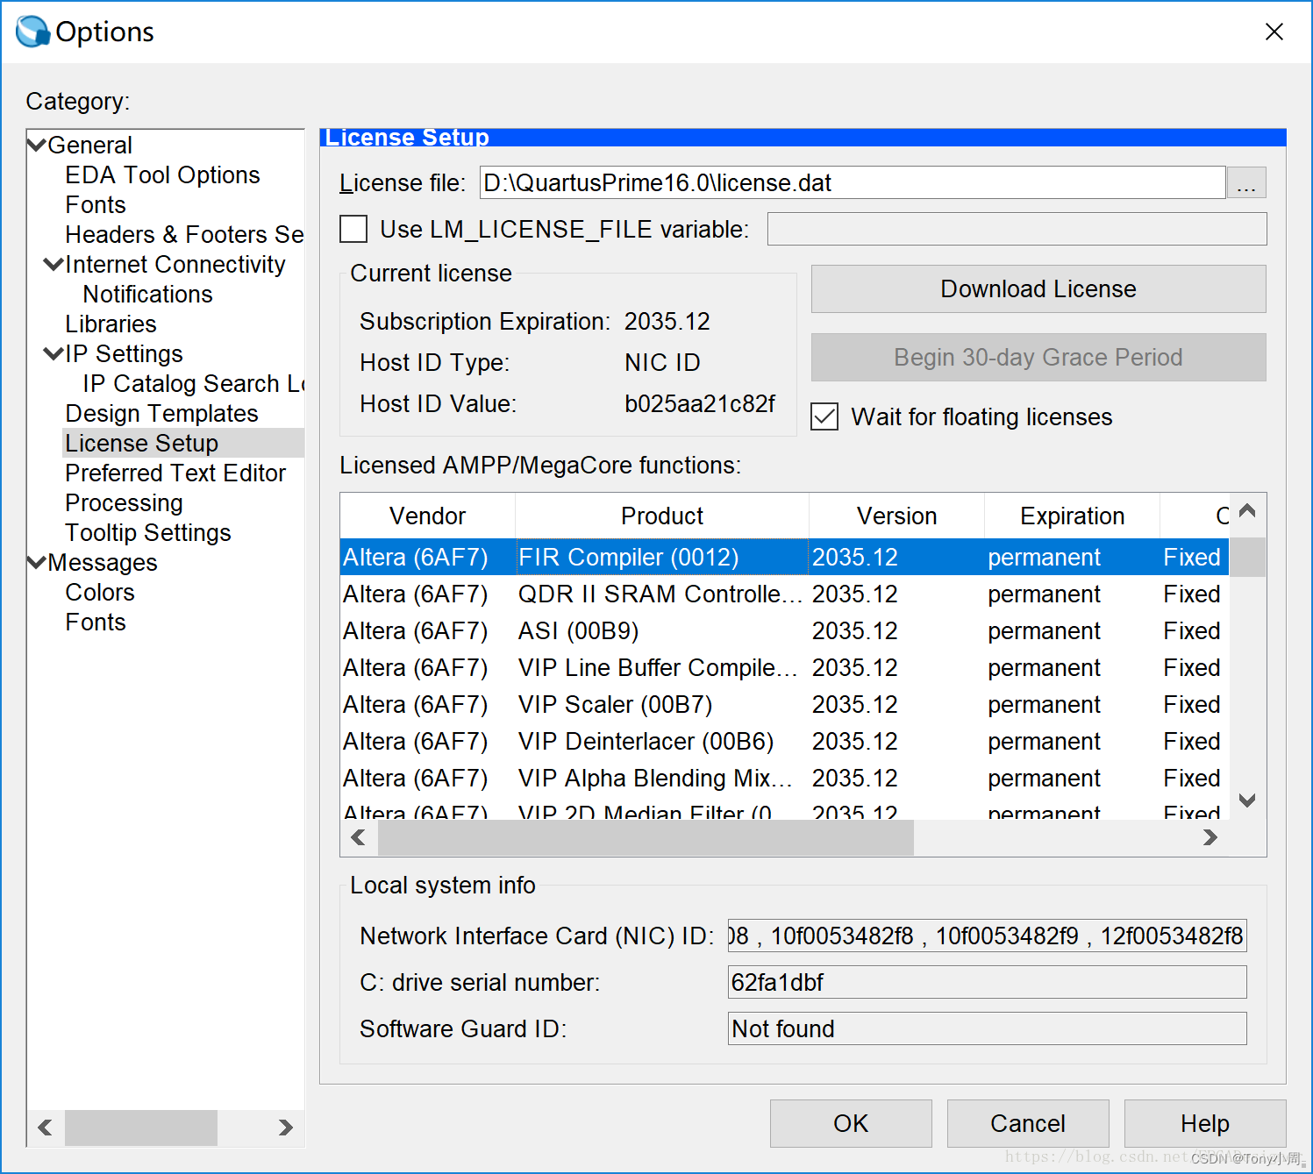Select the QDR II SRAM Controller row
1313x1174 pixels.
(x=658, y=594)
